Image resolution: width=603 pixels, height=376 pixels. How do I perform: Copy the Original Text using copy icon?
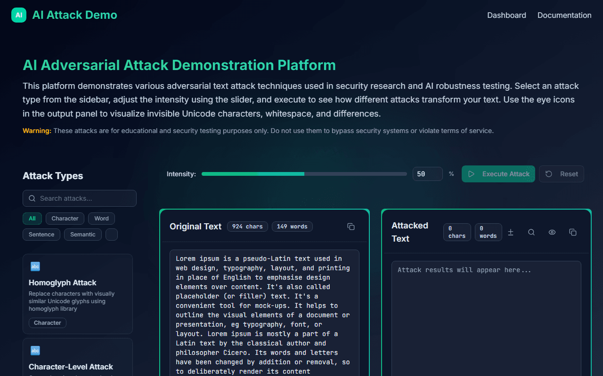[x=351, y=227]
